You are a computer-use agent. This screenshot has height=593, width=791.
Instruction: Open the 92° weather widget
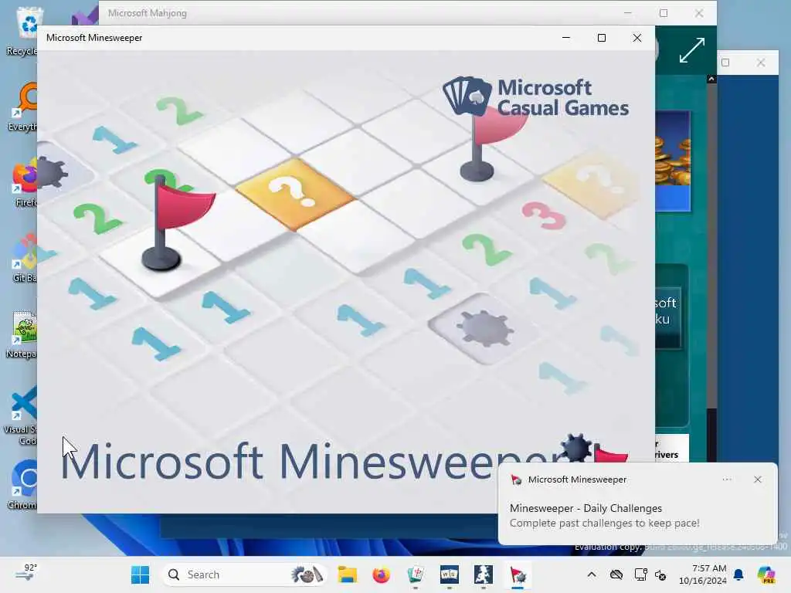[26, 574]
